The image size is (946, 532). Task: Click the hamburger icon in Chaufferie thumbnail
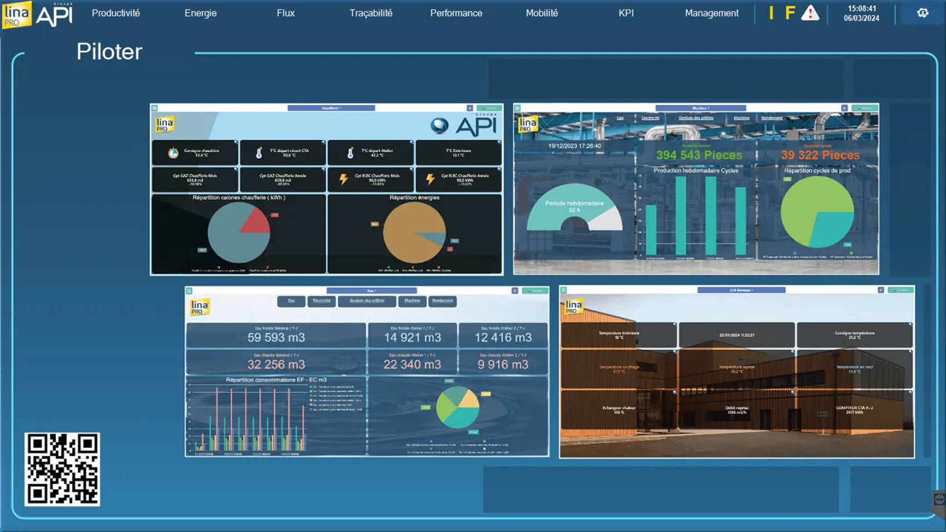(x=155, y=108)
